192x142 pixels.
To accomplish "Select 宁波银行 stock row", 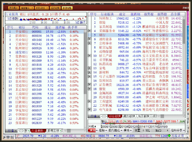I will point(45,44).
